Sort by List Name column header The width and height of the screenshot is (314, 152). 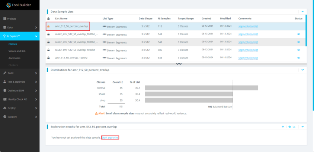(61, 19)
